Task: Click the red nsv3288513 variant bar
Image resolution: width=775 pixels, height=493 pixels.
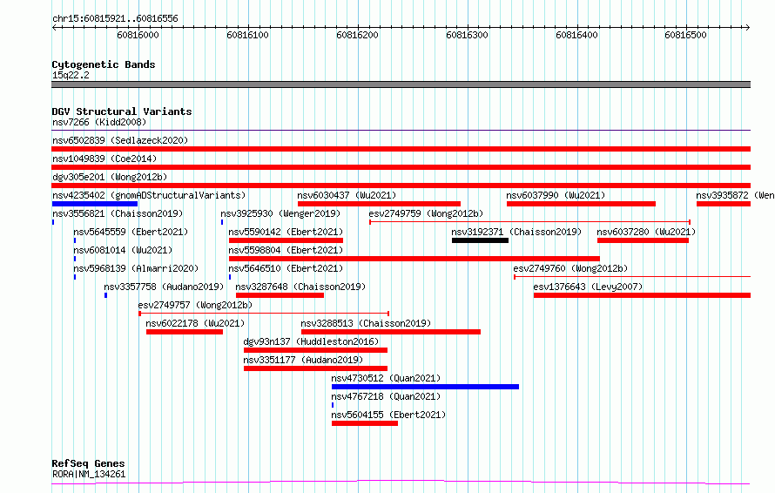Action: 391,332
